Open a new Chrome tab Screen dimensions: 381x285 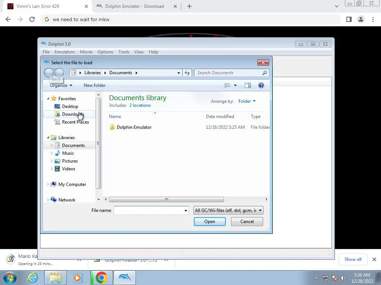189,6
